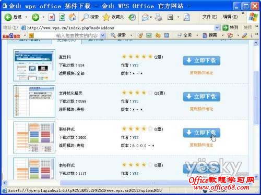This screenshot has width=261, height=195.
Task: Click the Mail envelope icon
Action: (x=145, y=17)
